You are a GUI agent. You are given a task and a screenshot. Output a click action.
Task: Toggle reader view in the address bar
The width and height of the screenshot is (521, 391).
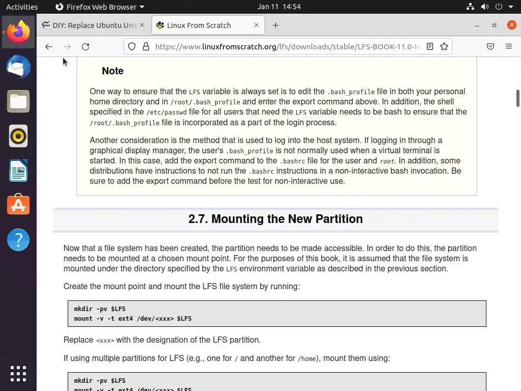(x=429, y=46)
